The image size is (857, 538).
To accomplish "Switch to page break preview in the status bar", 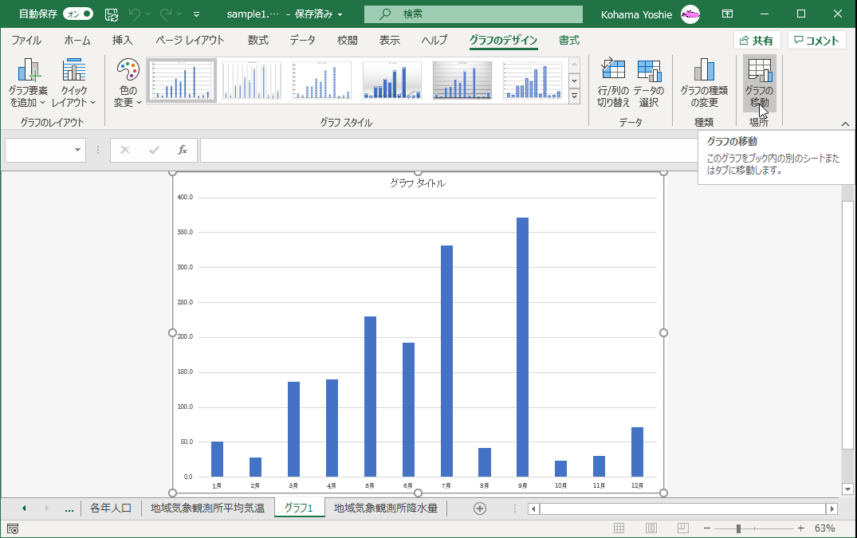I will coord(682,528).
